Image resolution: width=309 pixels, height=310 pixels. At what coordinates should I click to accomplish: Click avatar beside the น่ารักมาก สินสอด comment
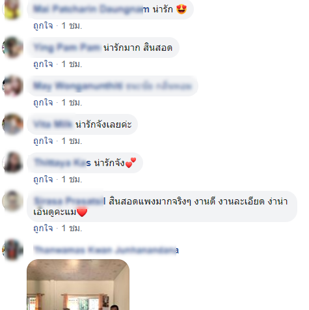pos(12,48)
